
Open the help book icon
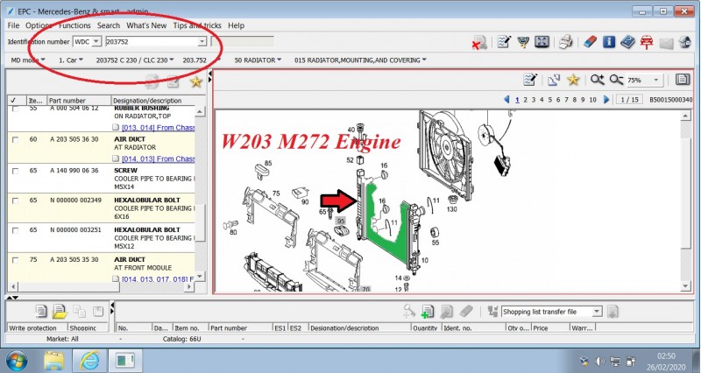pyautogui.click(x=627, y=42)
